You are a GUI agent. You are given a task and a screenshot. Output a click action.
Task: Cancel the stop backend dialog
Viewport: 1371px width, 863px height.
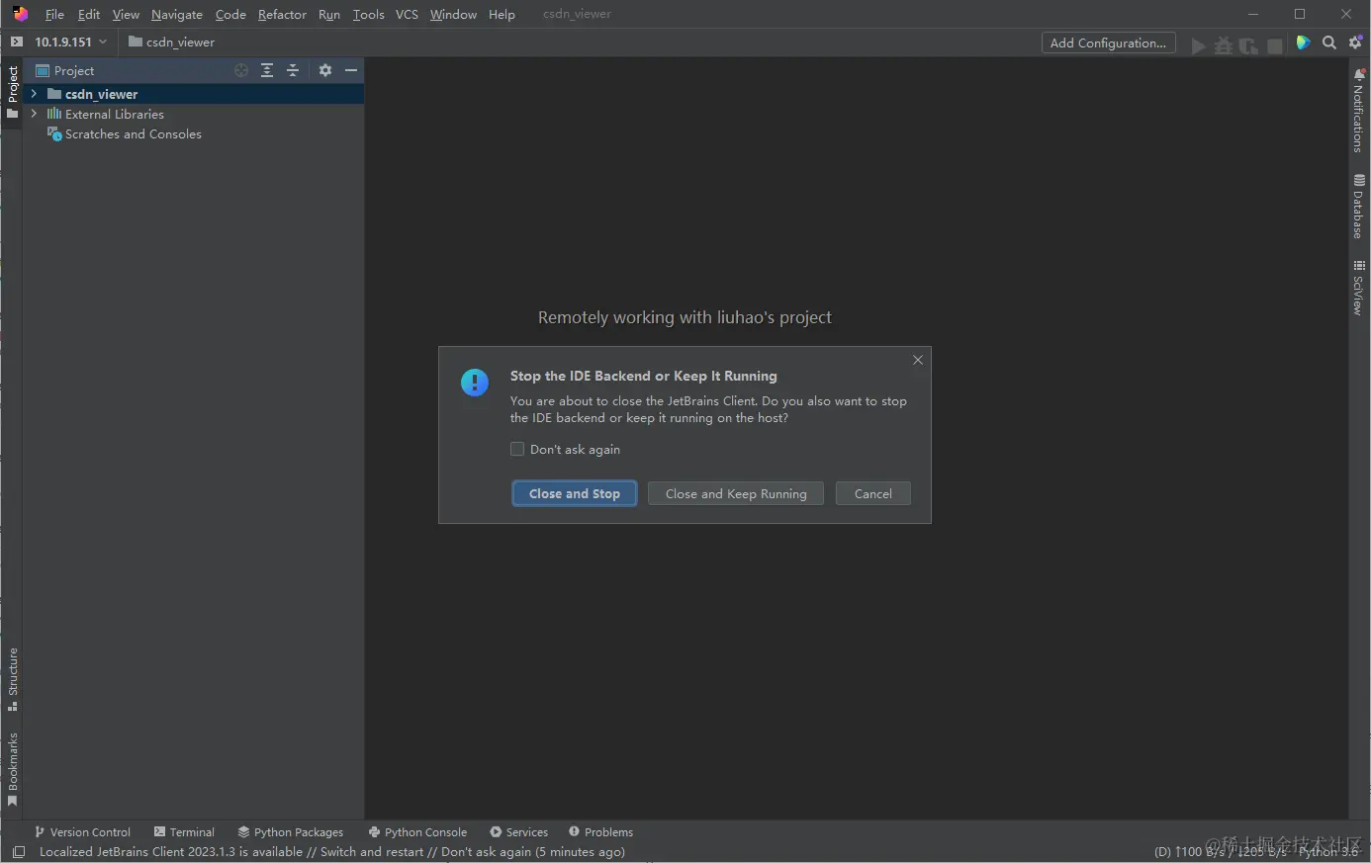[872, 493]
